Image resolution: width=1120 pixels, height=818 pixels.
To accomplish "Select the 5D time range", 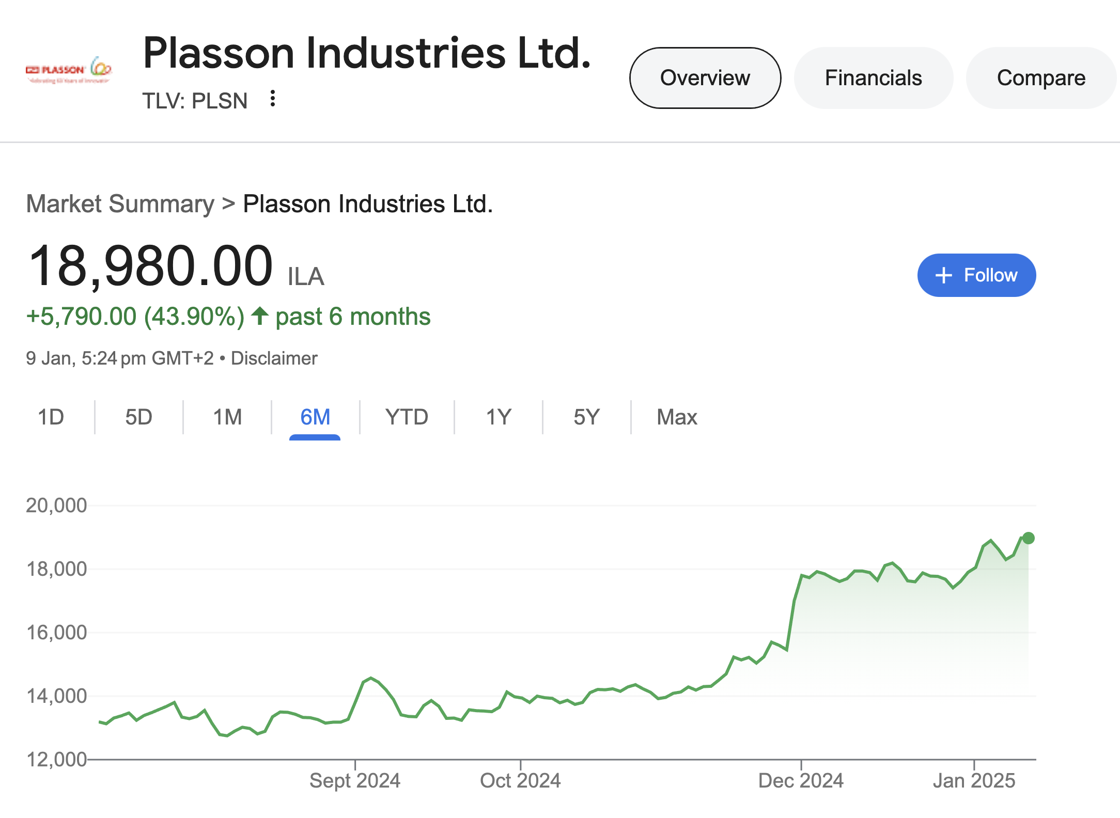I will [138, 417].
